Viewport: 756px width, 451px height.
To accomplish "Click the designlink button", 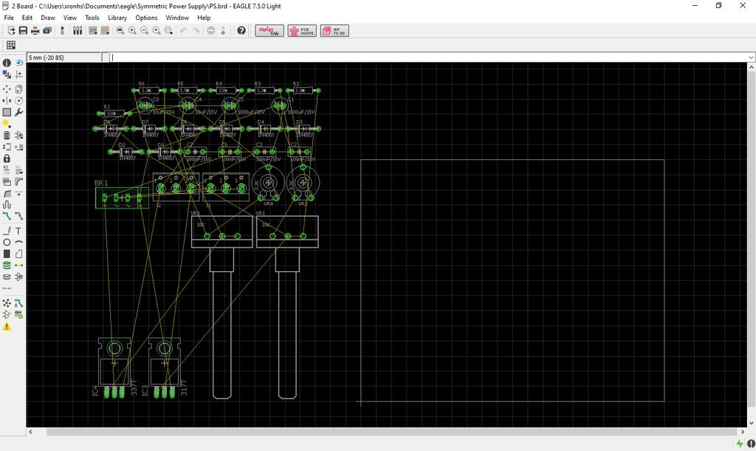I will (x=269, y=31).
